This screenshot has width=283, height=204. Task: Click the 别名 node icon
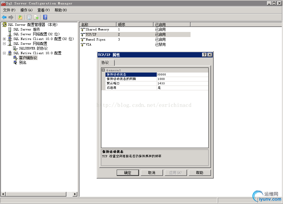coord(15,62)
